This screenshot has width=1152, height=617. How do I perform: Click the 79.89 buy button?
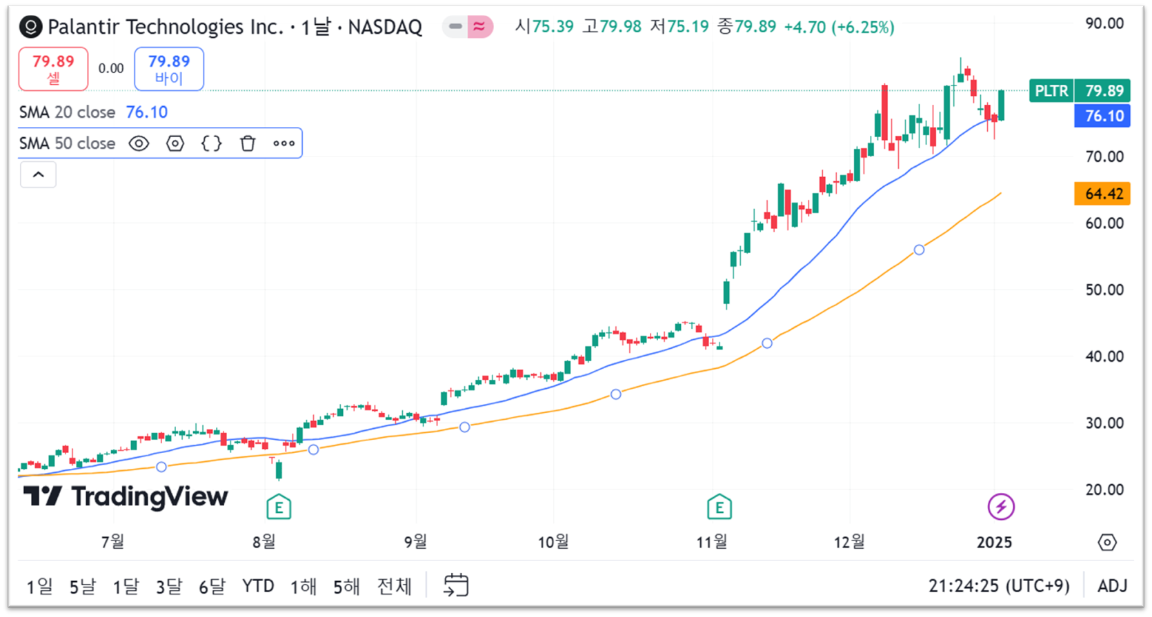coord(169,69)
